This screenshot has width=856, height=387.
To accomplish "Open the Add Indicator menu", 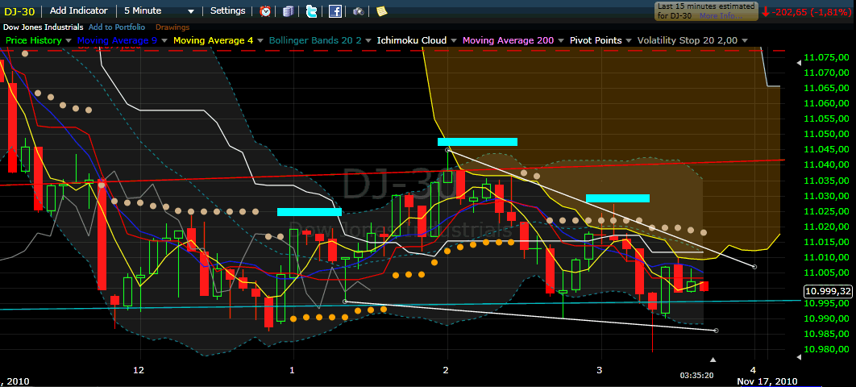I will [x=79, y=11].
